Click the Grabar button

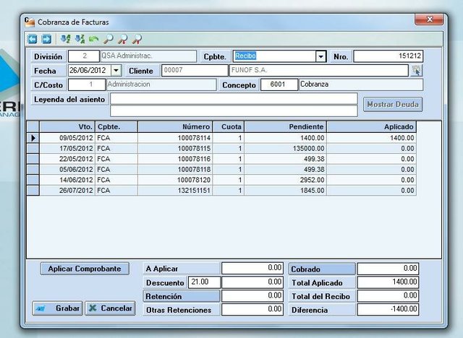pyautogui.click(x=58, y=308)
